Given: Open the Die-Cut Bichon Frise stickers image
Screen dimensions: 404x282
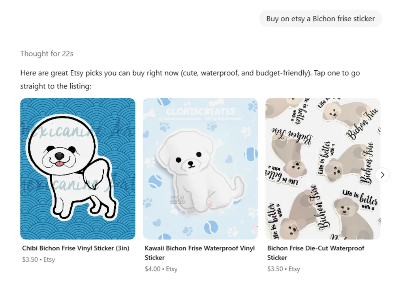Looking at the screenshot, I should coord(323,169).
